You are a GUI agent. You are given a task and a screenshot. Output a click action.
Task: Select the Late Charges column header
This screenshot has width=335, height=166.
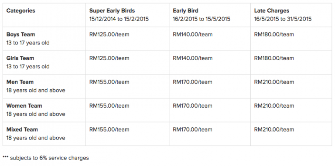click(x=272, y=10)
